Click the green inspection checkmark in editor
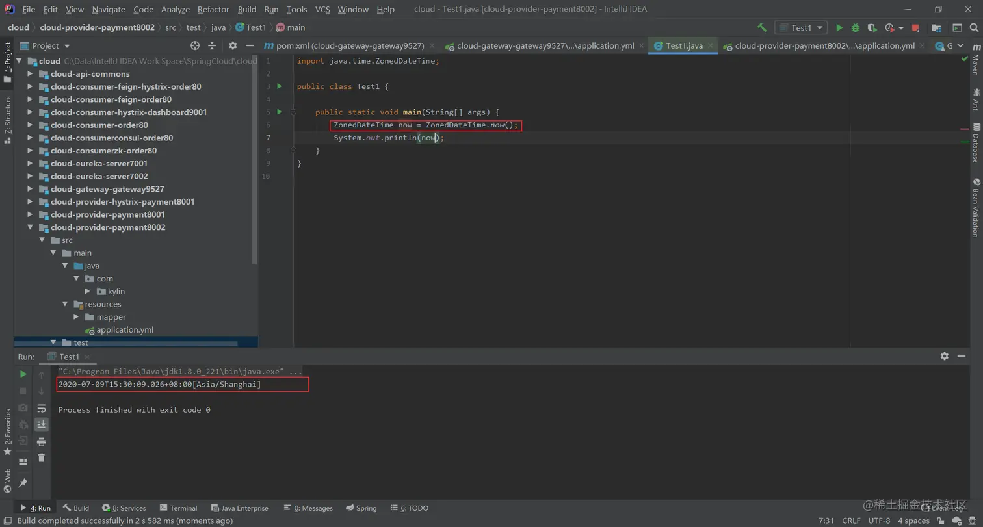 pyautogui.click(x=965, y=59)
